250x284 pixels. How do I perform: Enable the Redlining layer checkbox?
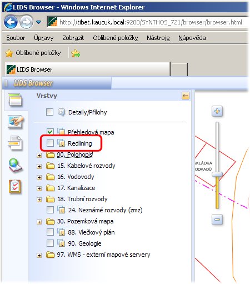coord(50,143)
